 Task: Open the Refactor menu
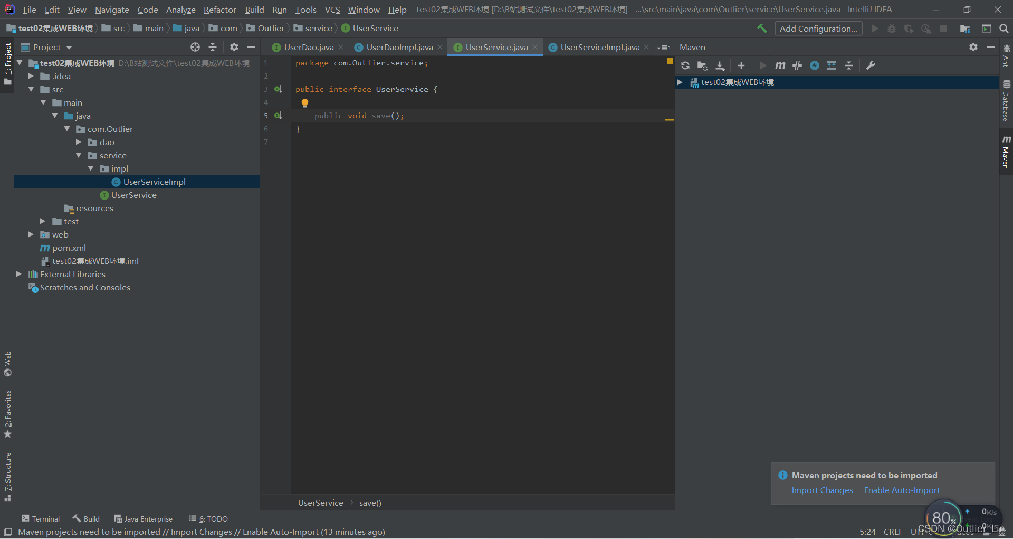(220, 10)
